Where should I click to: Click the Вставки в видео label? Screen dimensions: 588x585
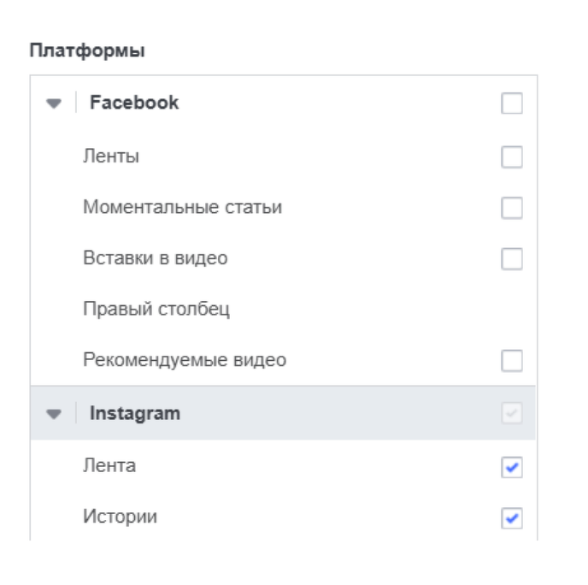[x=155, y=257]
